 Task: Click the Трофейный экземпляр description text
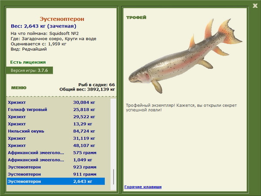(x=181, y=108)
